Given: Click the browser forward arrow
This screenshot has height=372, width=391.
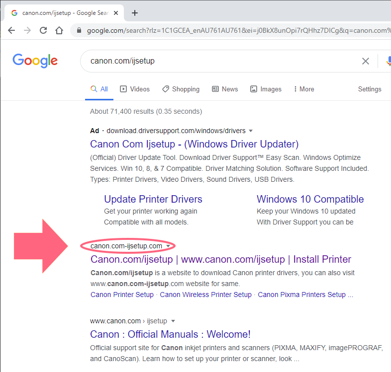Looking at the screenshot, I should click(27, 30).
